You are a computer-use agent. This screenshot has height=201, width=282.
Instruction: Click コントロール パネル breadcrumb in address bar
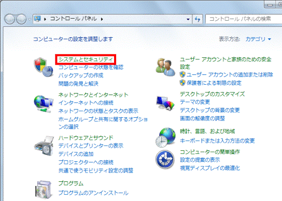click(74, 19)
